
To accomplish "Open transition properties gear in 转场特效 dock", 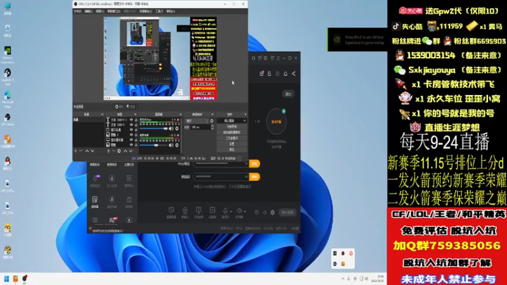I will tap(212, 121).
